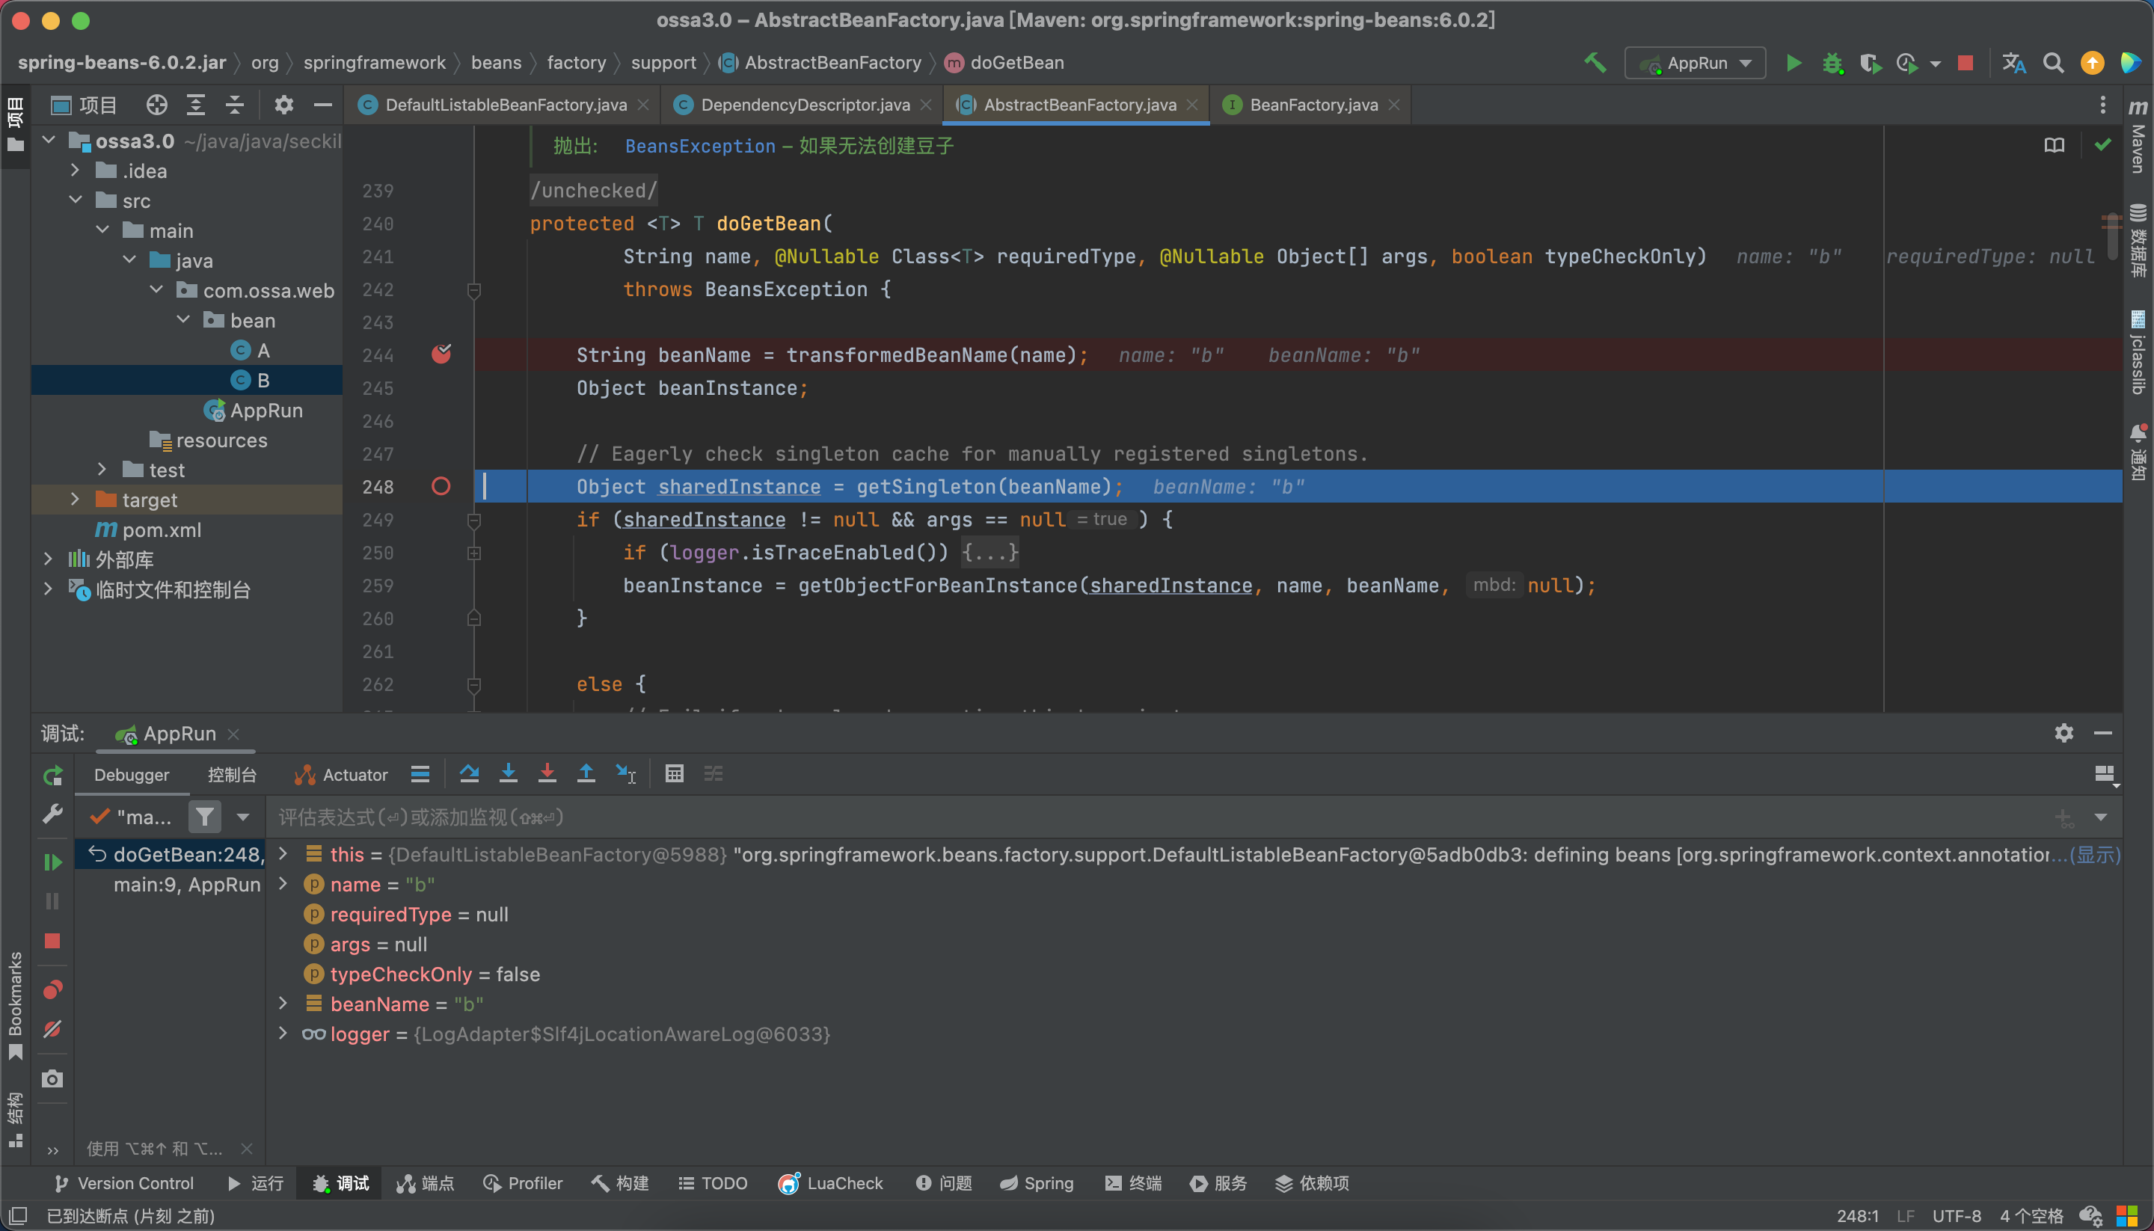Click Step Into in debugger toolbar
The width and height of the screenshot is (2154, 1231).
[508, 773]
